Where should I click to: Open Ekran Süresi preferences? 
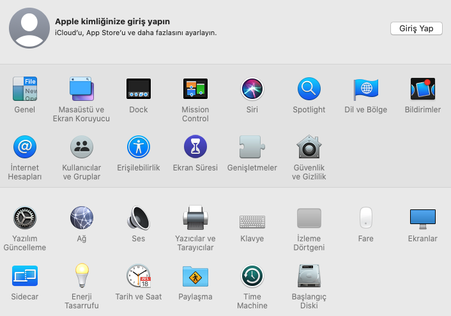195,147
